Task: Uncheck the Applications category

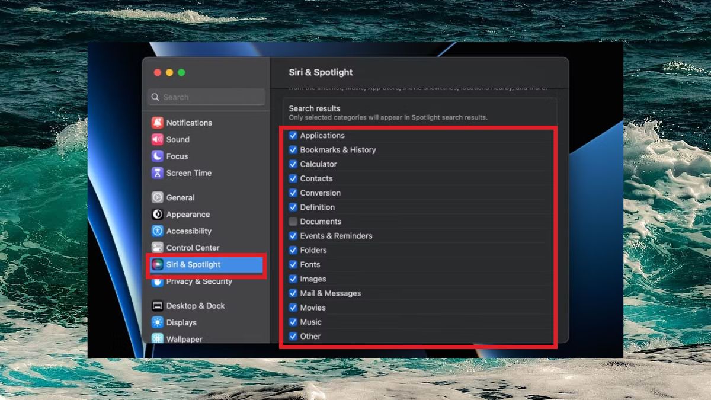Action: (293, 135)
